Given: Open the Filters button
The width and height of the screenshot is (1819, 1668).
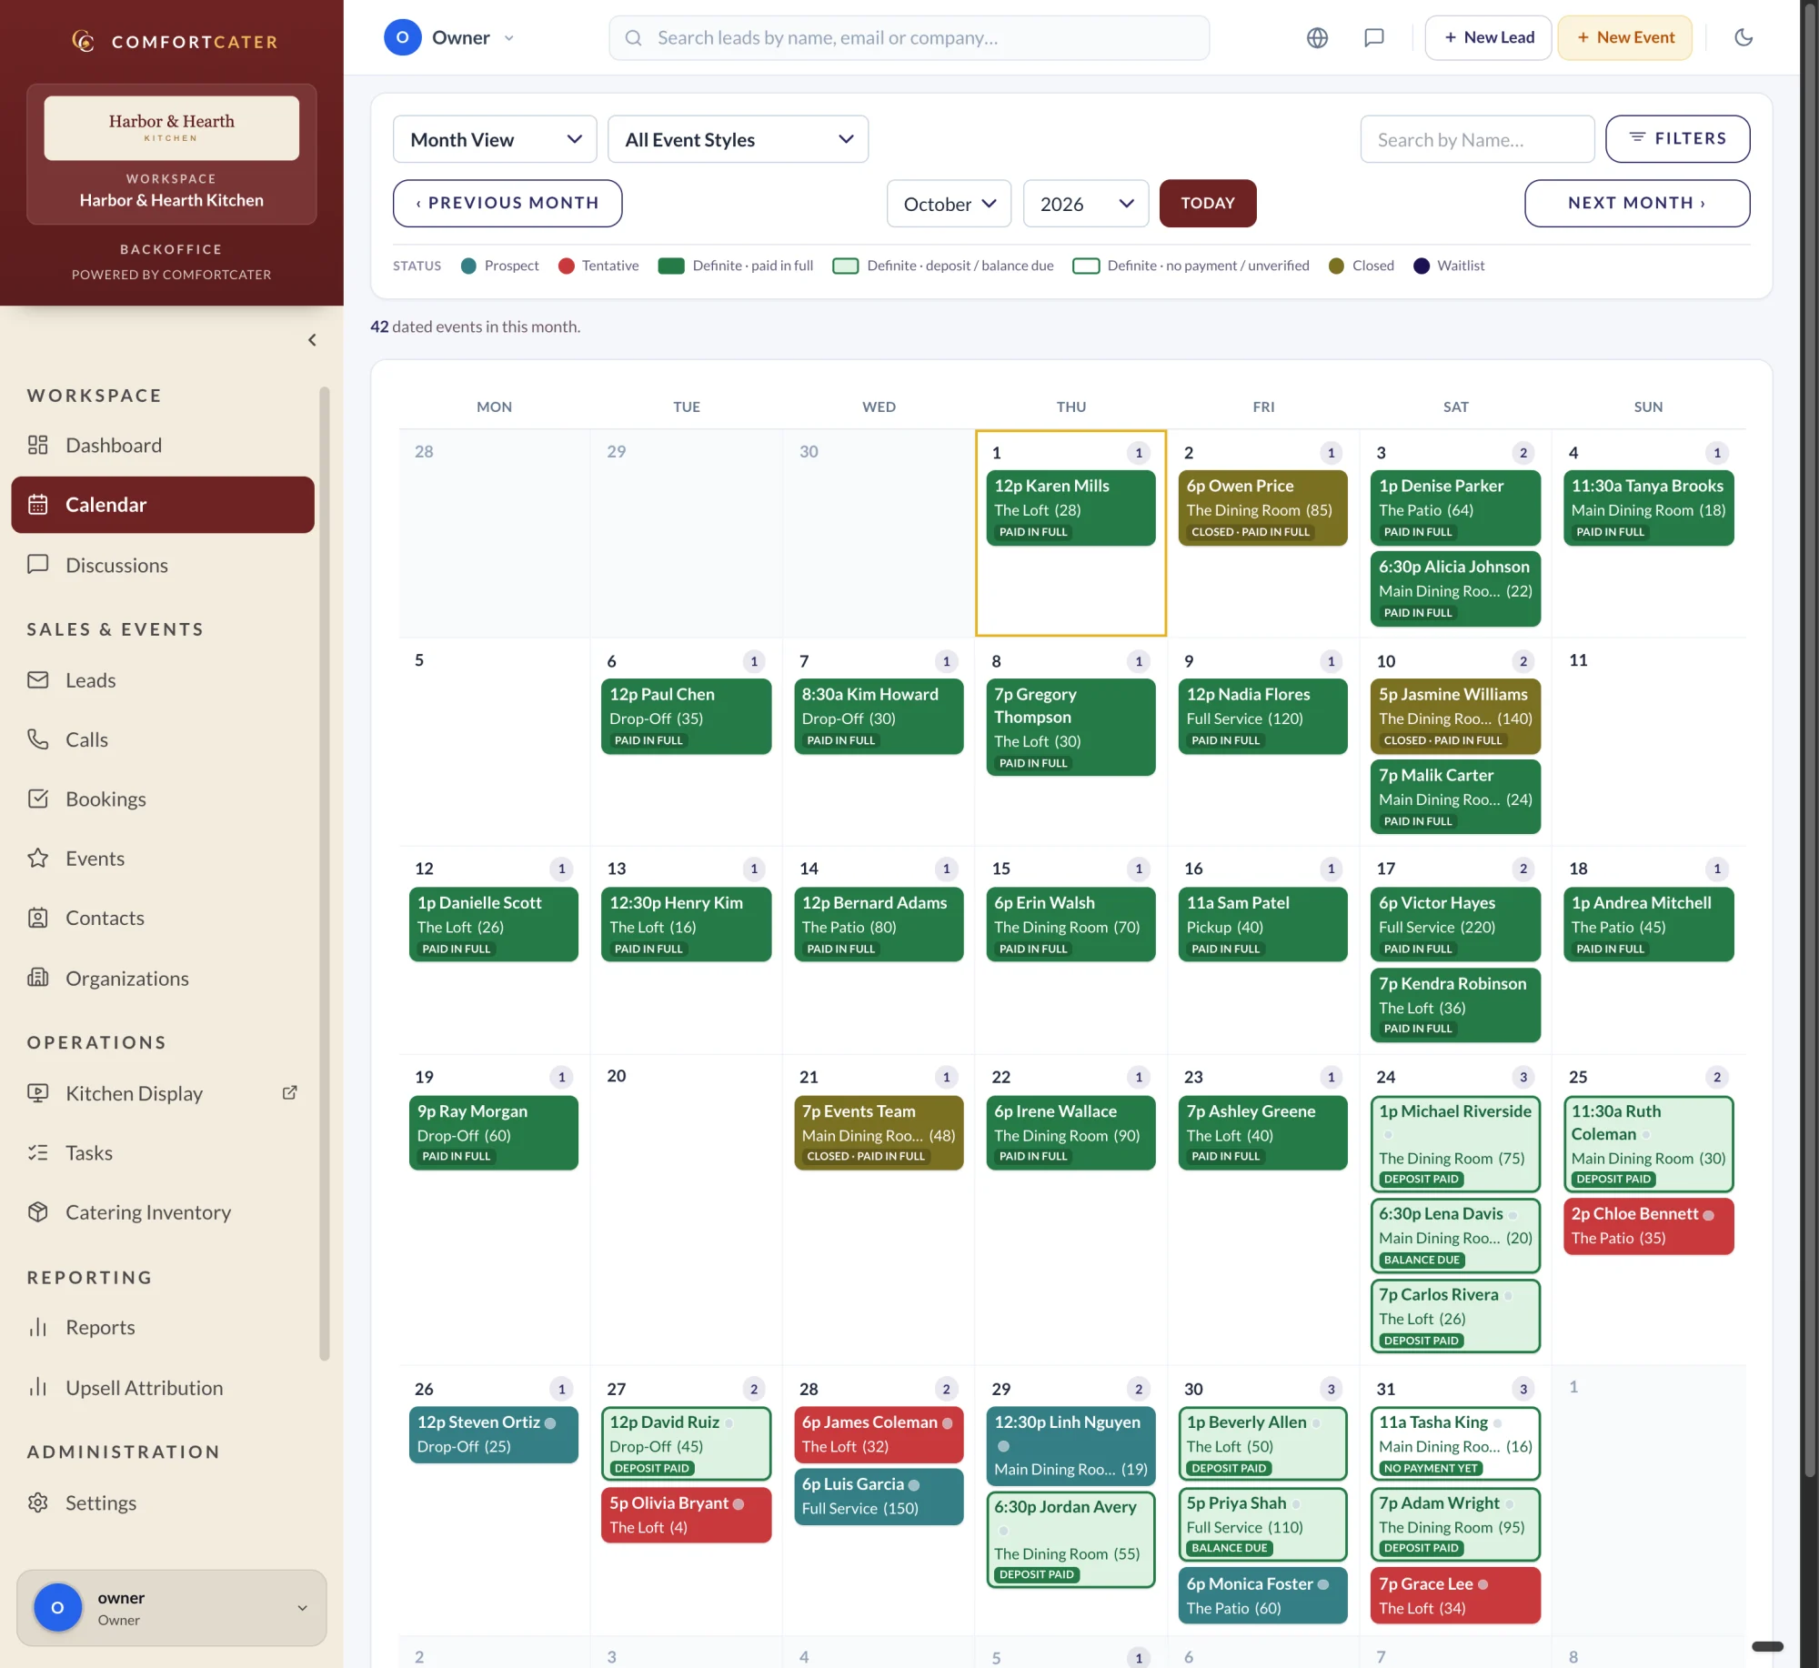Looking at the screenshot, I should tap(1677, 139).
